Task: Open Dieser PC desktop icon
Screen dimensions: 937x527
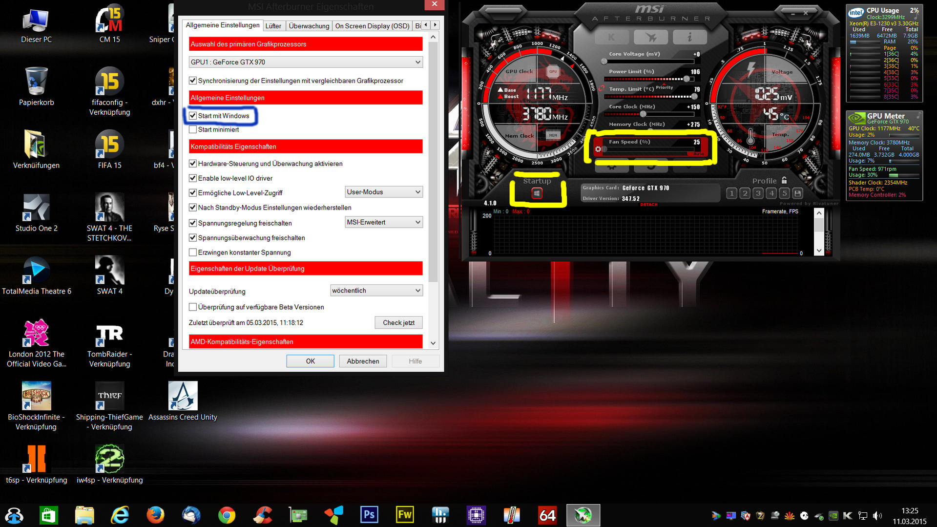Action: click(x=36, y=26)
